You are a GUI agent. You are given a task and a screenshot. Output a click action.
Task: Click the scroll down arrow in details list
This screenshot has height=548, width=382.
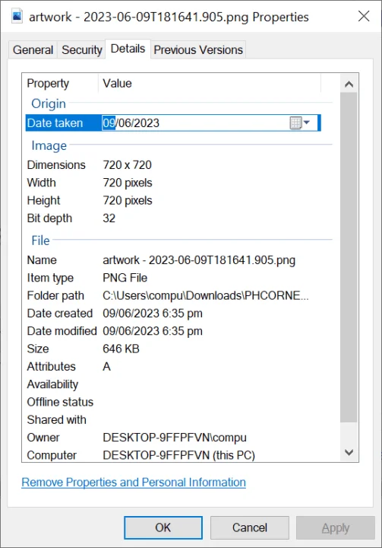point(349,452)
